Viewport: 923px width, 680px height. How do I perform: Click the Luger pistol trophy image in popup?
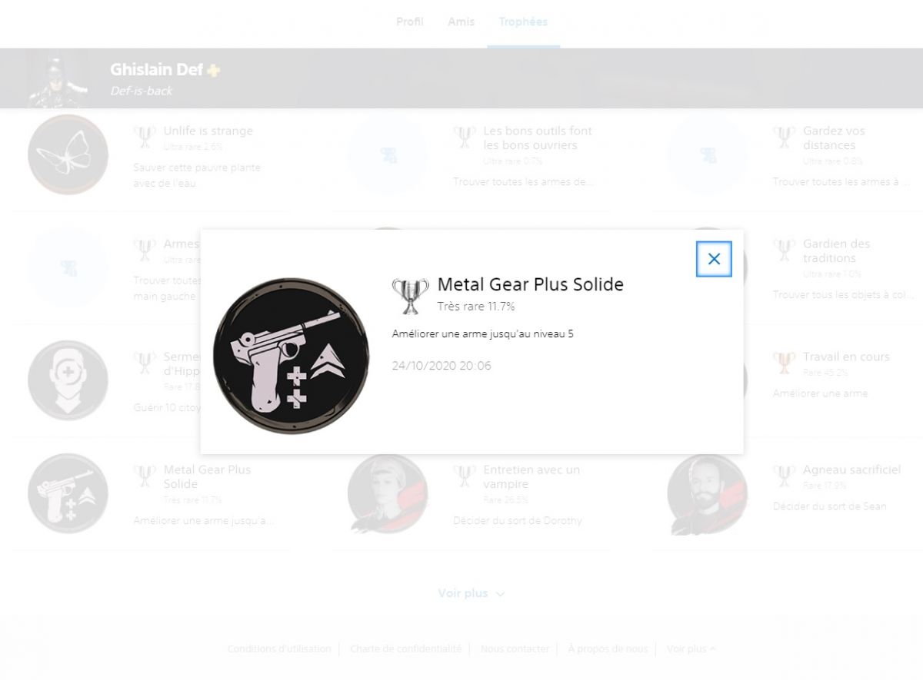click(291, 356)
